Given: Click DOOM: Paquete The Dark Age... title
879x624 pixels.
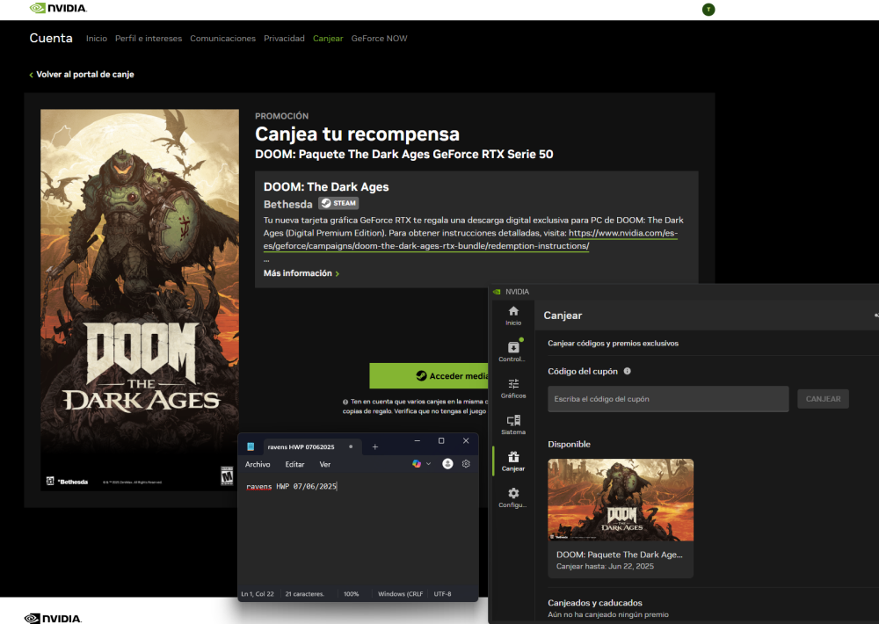Looking at the screenshot, I should (x=620, y=555).
